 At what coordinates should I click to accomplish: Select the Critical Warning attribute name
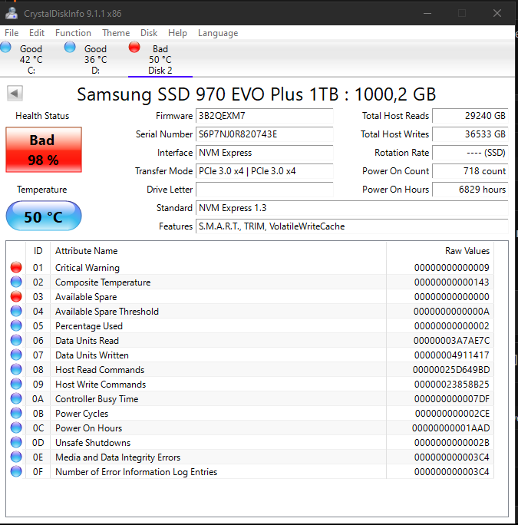[x=87, y=268]
